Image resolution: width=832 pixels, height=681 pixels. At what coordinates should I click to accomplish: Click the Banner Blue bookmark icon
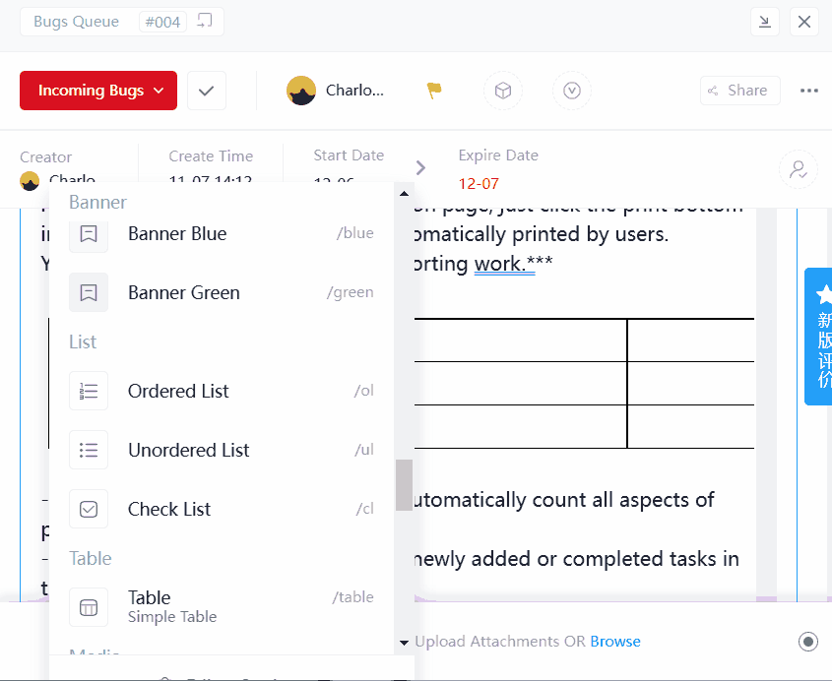pyautogui.click(x=89, y=233)
